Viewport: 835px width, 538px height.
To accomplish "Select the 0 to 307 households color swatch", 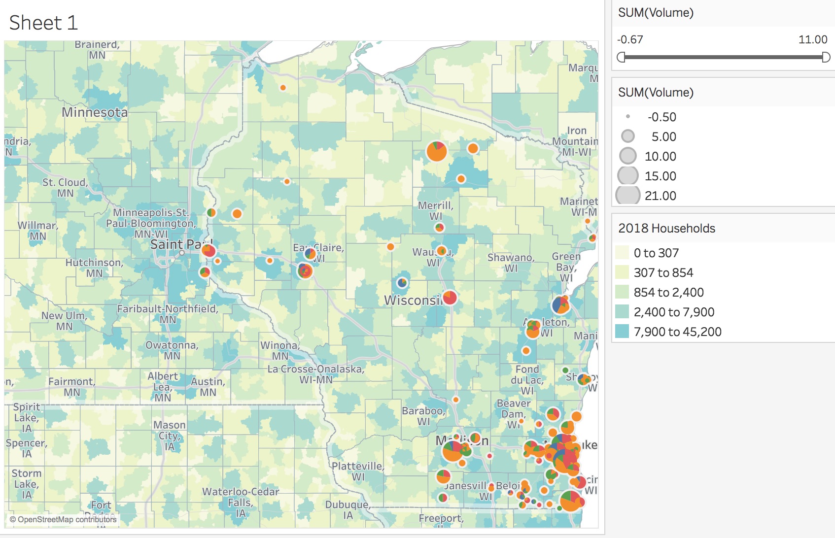I will click(x=622, y=253).
